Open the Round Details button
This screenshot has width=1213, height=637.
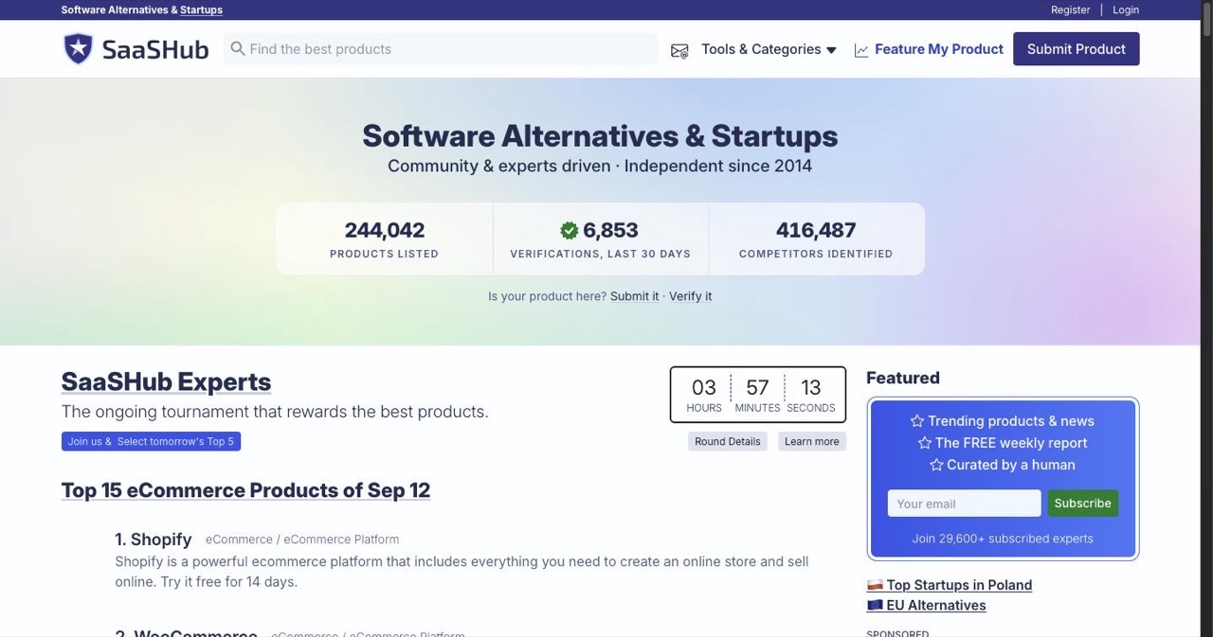(728, 441)
